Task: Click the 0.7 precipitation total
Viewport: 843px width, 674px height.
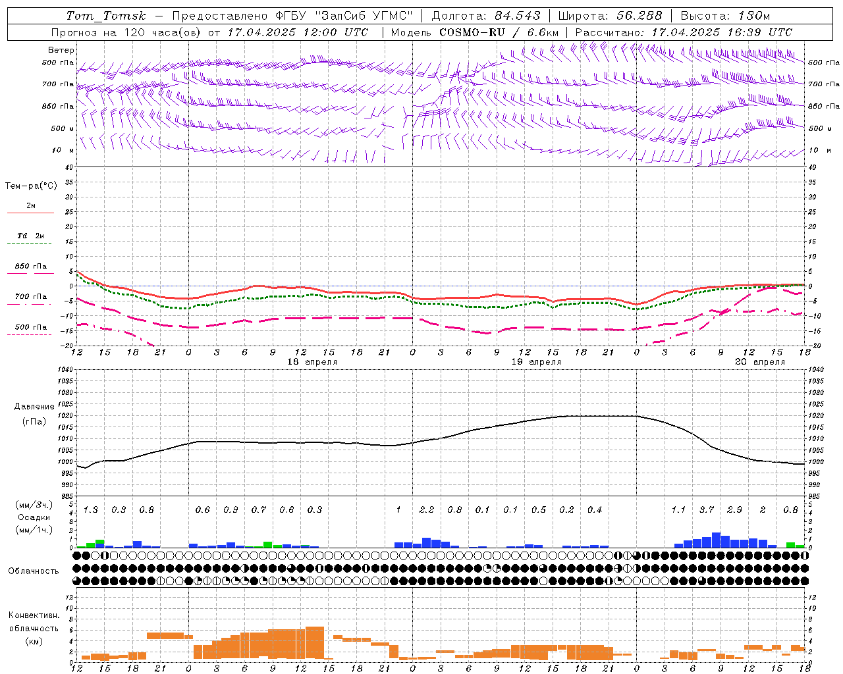Action: pos(259,510)
